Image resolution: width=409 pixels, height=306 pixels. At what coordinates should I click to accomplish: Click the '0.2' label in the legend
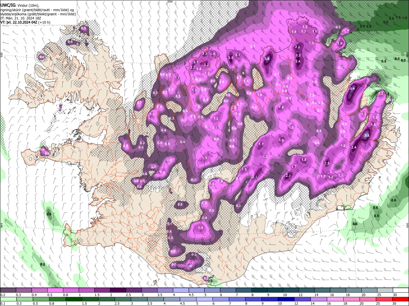pyautogui.click(x=3, y=295)
